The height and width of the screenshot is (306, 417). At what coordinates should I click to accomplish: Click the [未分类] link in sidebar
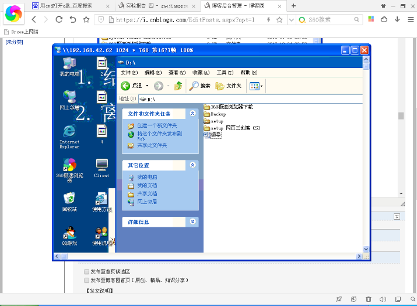point(15,42)
